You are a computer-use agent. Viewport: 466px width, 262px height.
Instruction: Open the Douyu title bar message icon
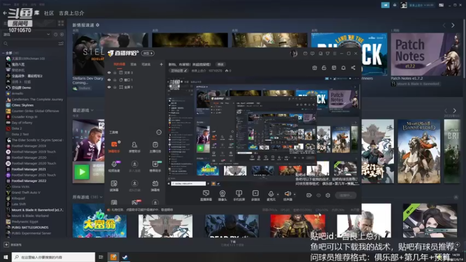305,54
